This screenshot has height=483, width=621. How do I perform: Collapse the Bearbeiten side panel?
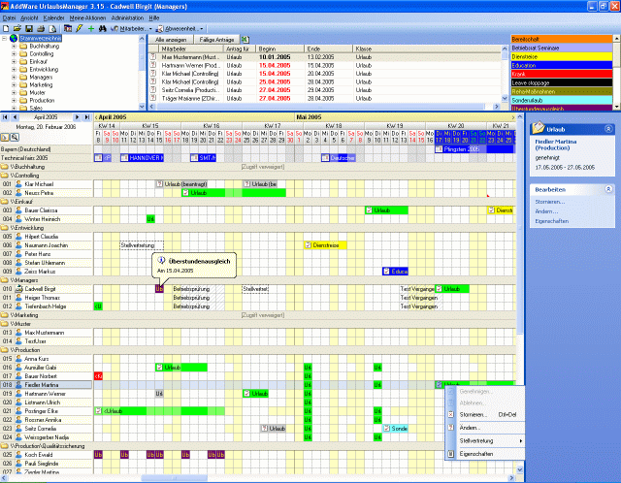pyautogui.click(x=608, y=189)
